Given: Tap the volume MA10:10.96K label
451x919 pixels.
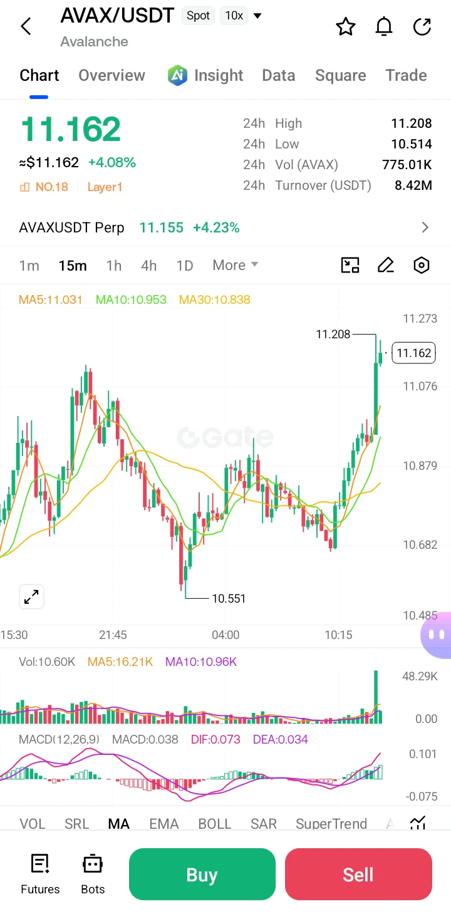Looking at the screenshot, I should (x=201, y=662).
